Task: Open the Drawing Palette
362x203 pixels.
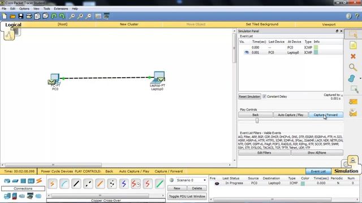Action: click(x=98, y=16)
